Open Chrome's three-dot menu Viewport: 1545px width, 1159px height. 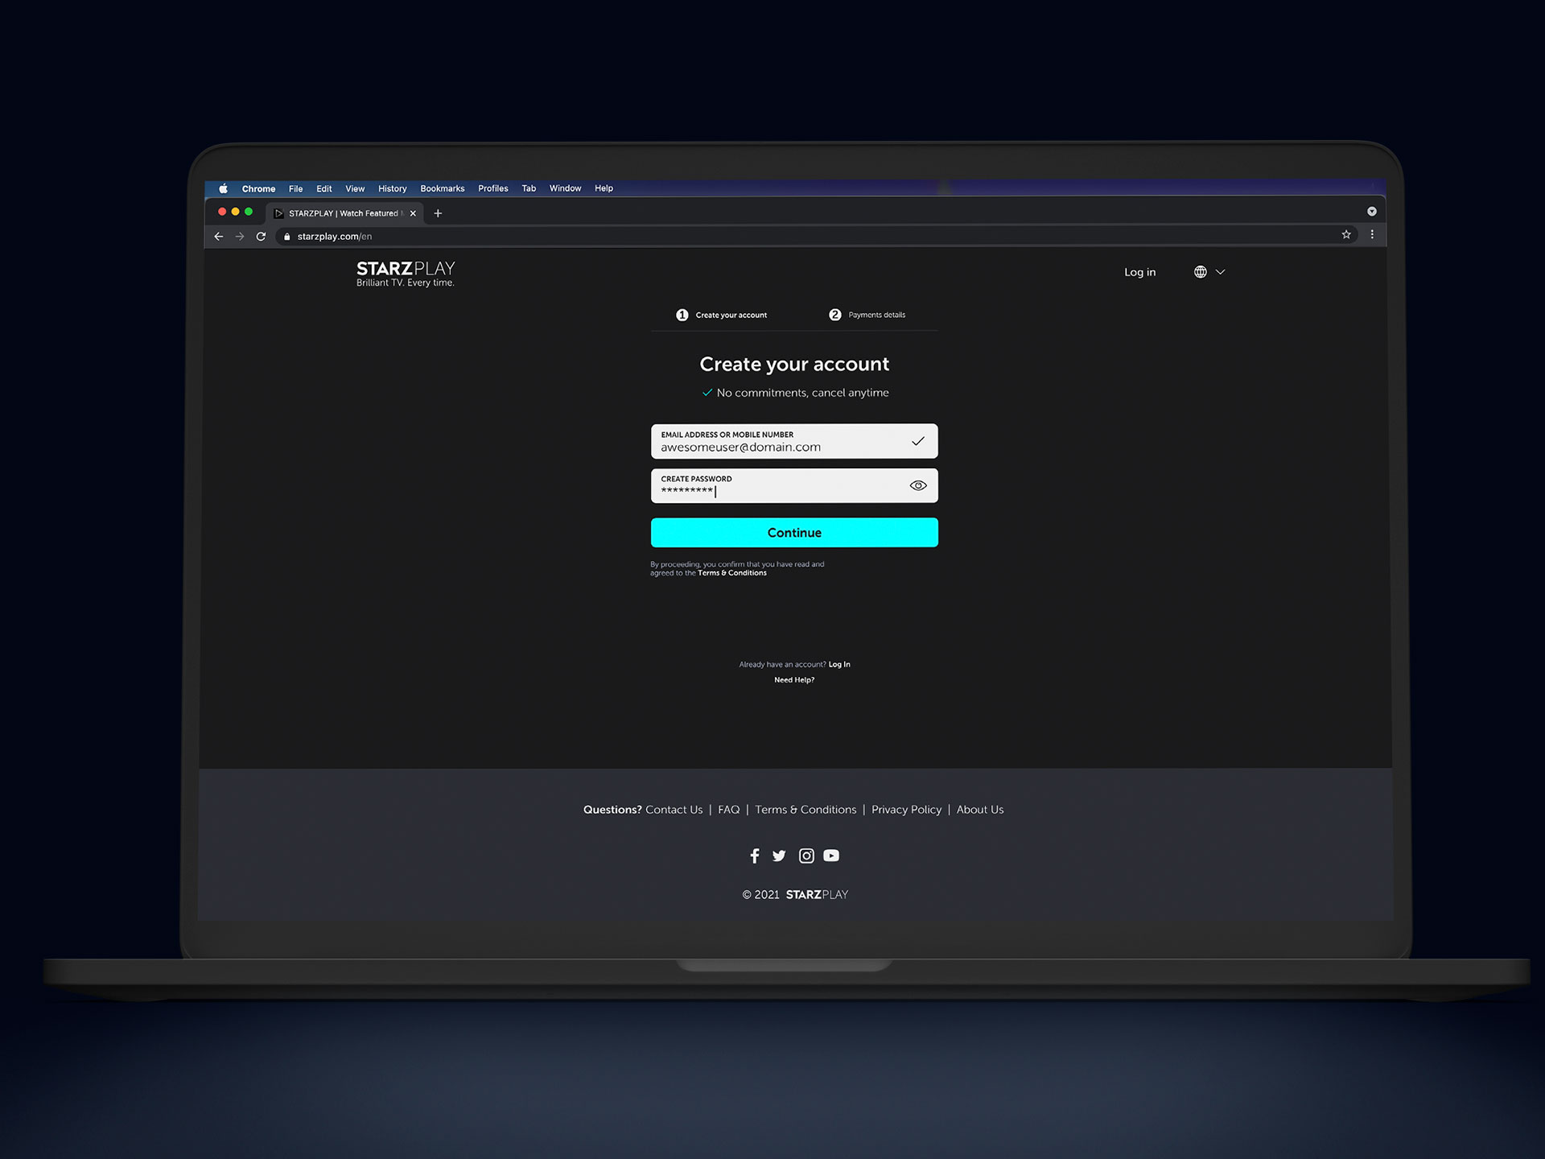click(1372, 234)
